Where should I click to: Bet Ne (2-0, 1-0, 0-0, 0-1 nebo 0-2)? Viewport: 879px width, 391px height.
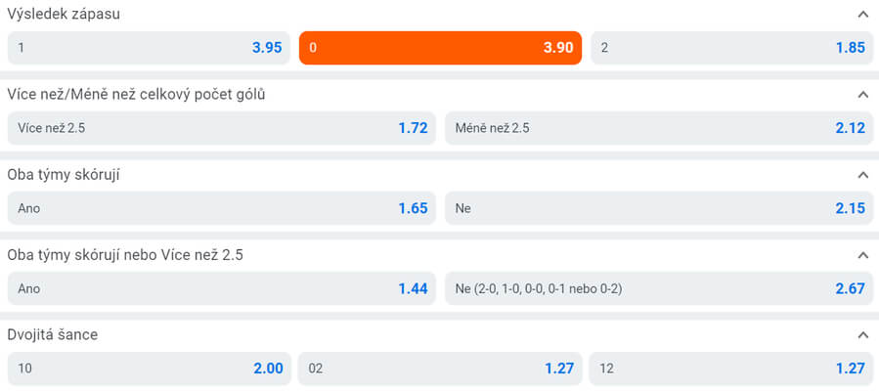659,288
